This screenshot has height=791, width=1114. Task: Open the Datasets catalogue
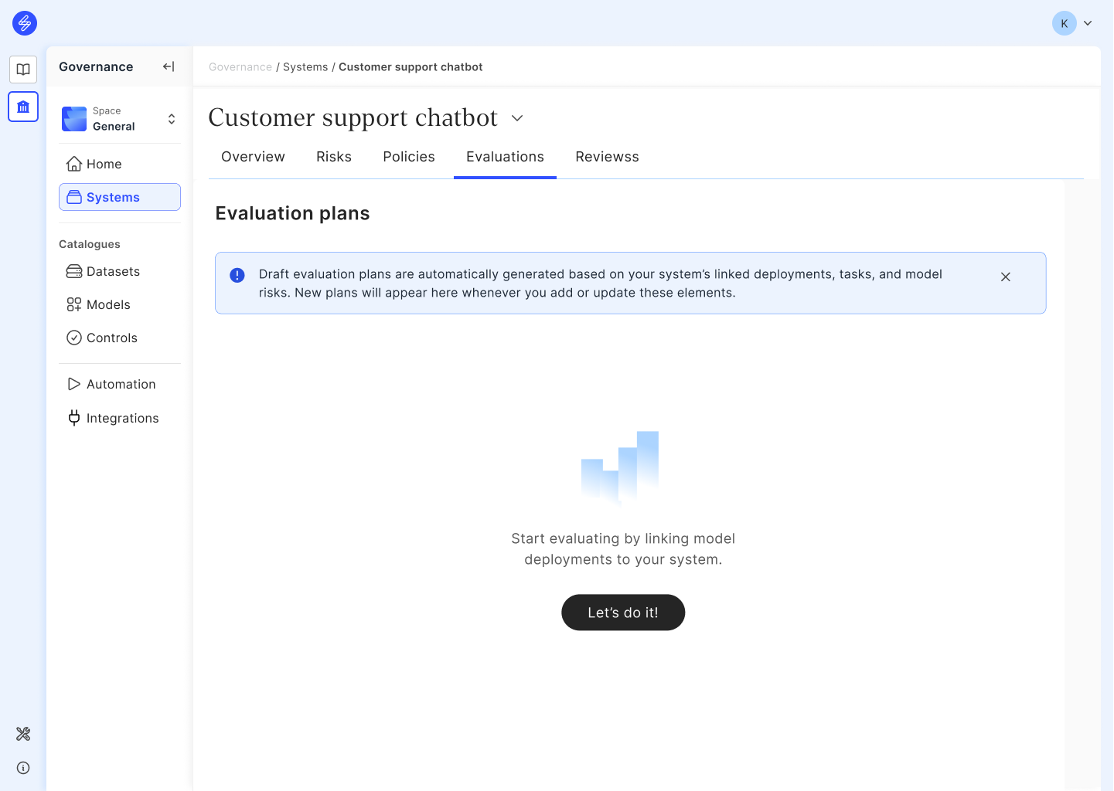pos(113,271)
